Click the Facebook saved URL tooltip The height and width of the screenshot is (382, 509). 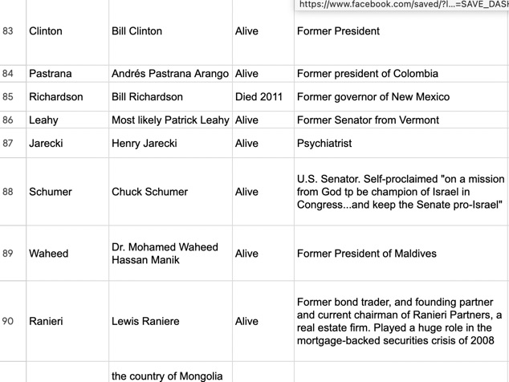[401, 5]
